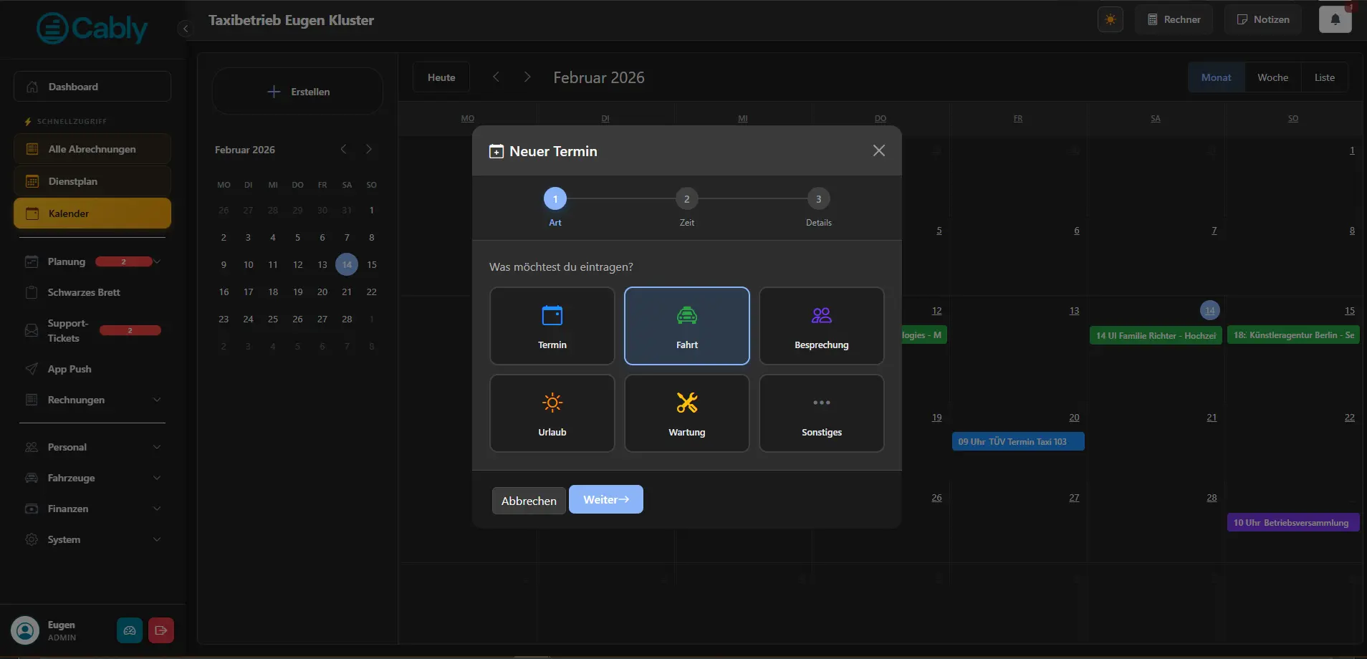Open Dienstplan in sidebar
This screenshot has width=1367, height=659.
92,181
